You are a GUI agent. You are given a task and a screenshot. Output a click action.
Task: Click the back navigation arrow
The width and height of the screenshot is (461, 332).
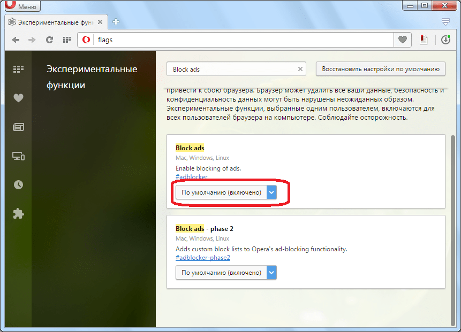click(16, 40)
